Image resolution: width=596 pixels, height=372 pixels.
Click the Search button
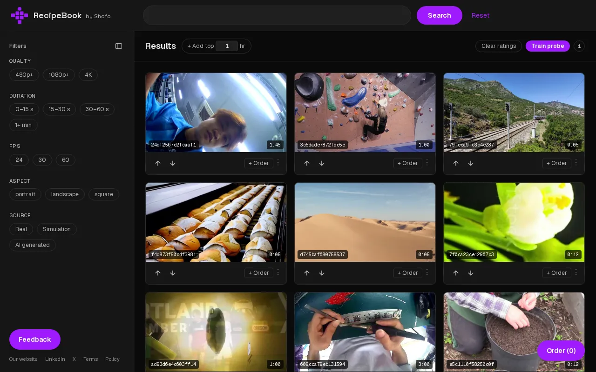440,15
